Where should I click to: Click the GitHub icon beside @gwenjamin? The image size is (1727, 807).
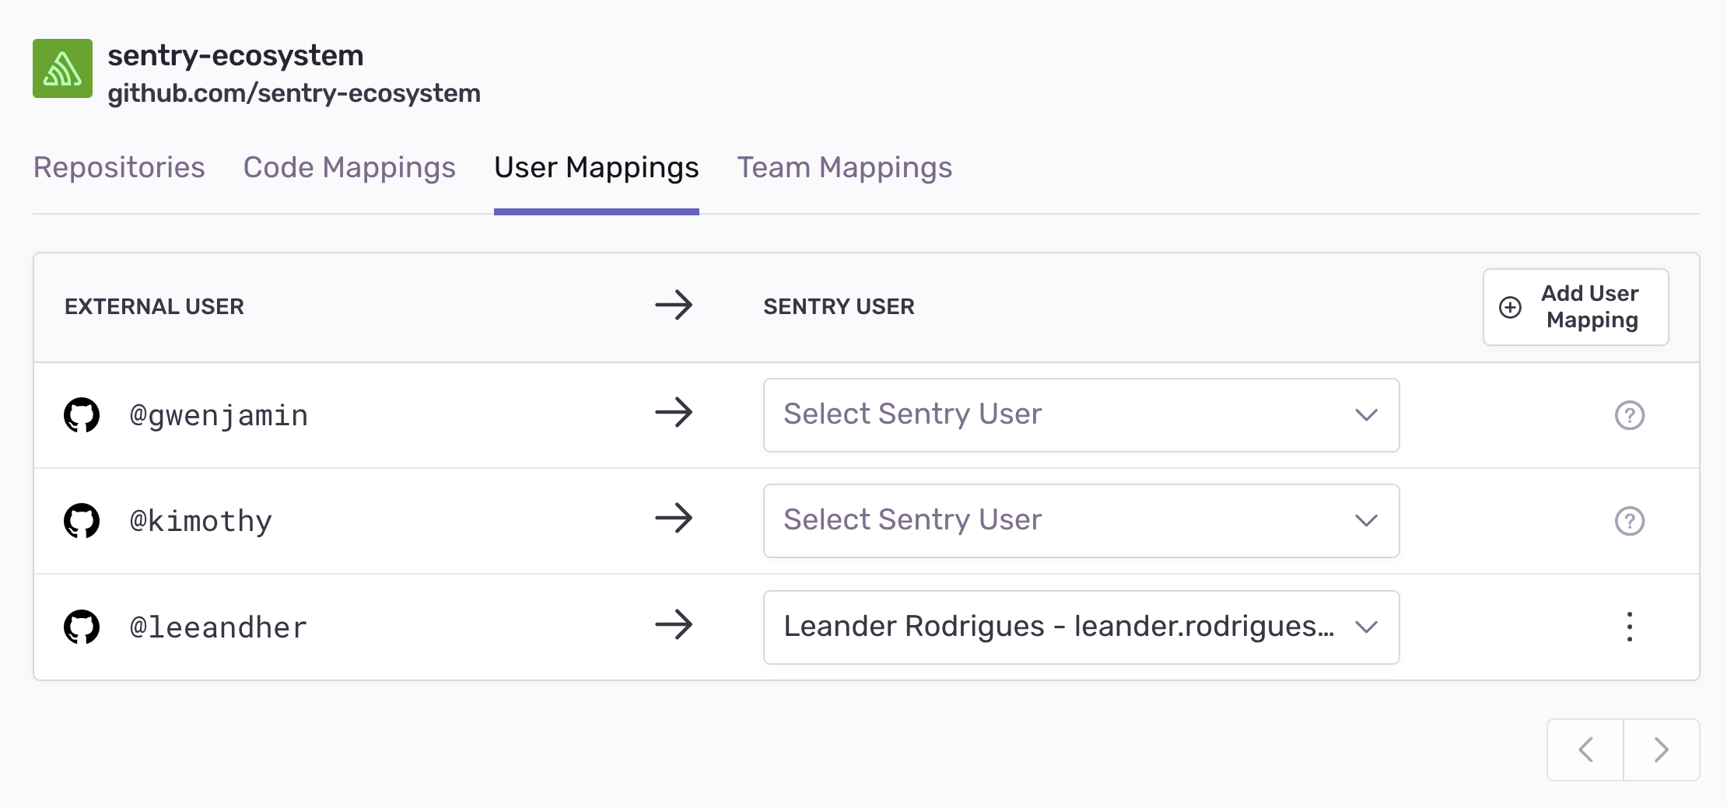82,415
